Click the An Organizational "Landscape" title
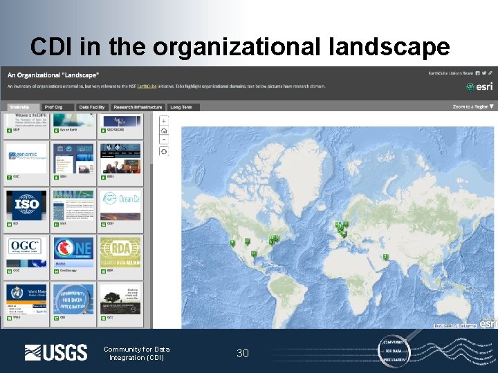Viewport: 498px width, 373px height. pos(53,75)
